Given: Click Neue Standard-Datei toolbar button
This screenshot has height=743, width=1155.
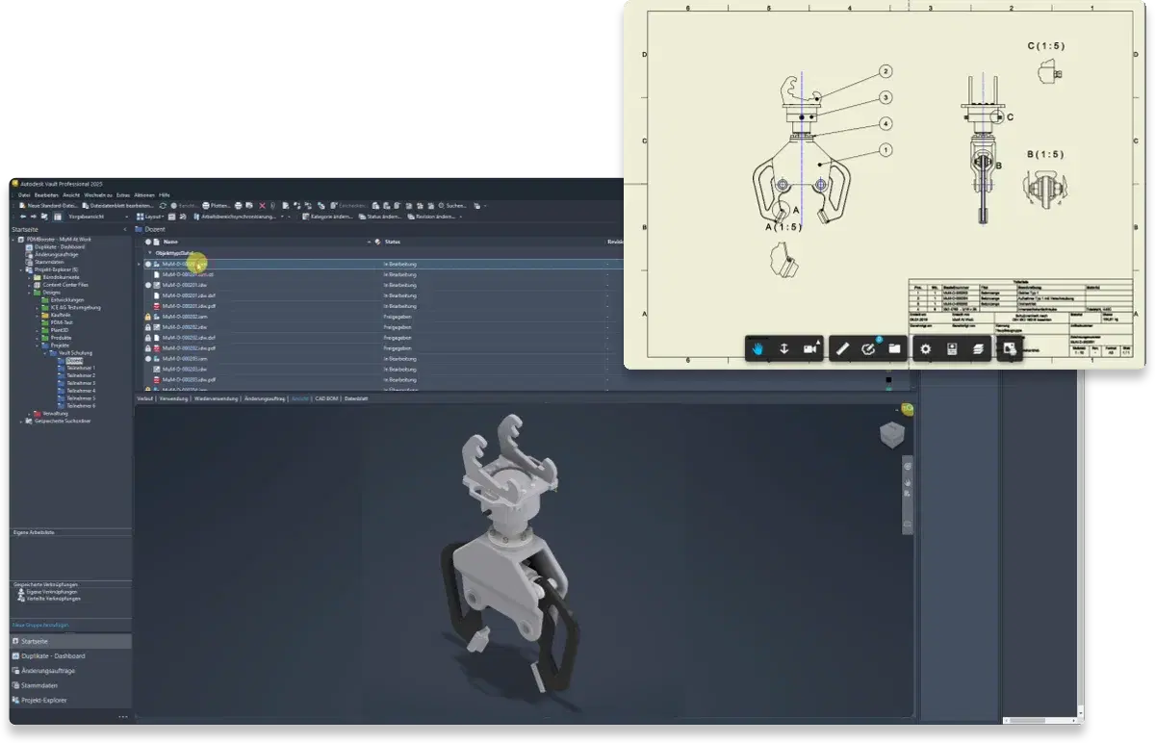Looking at the screenshot, I should [48, 205].
